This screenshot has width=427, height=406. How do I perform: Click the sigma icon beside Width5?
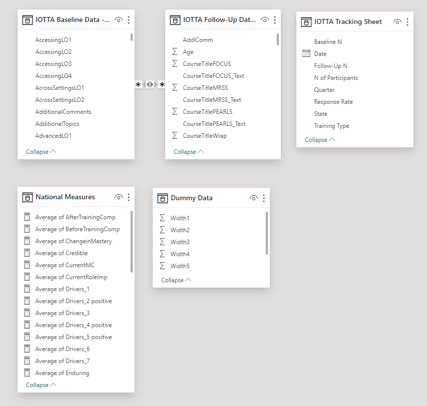click(162, 266)
